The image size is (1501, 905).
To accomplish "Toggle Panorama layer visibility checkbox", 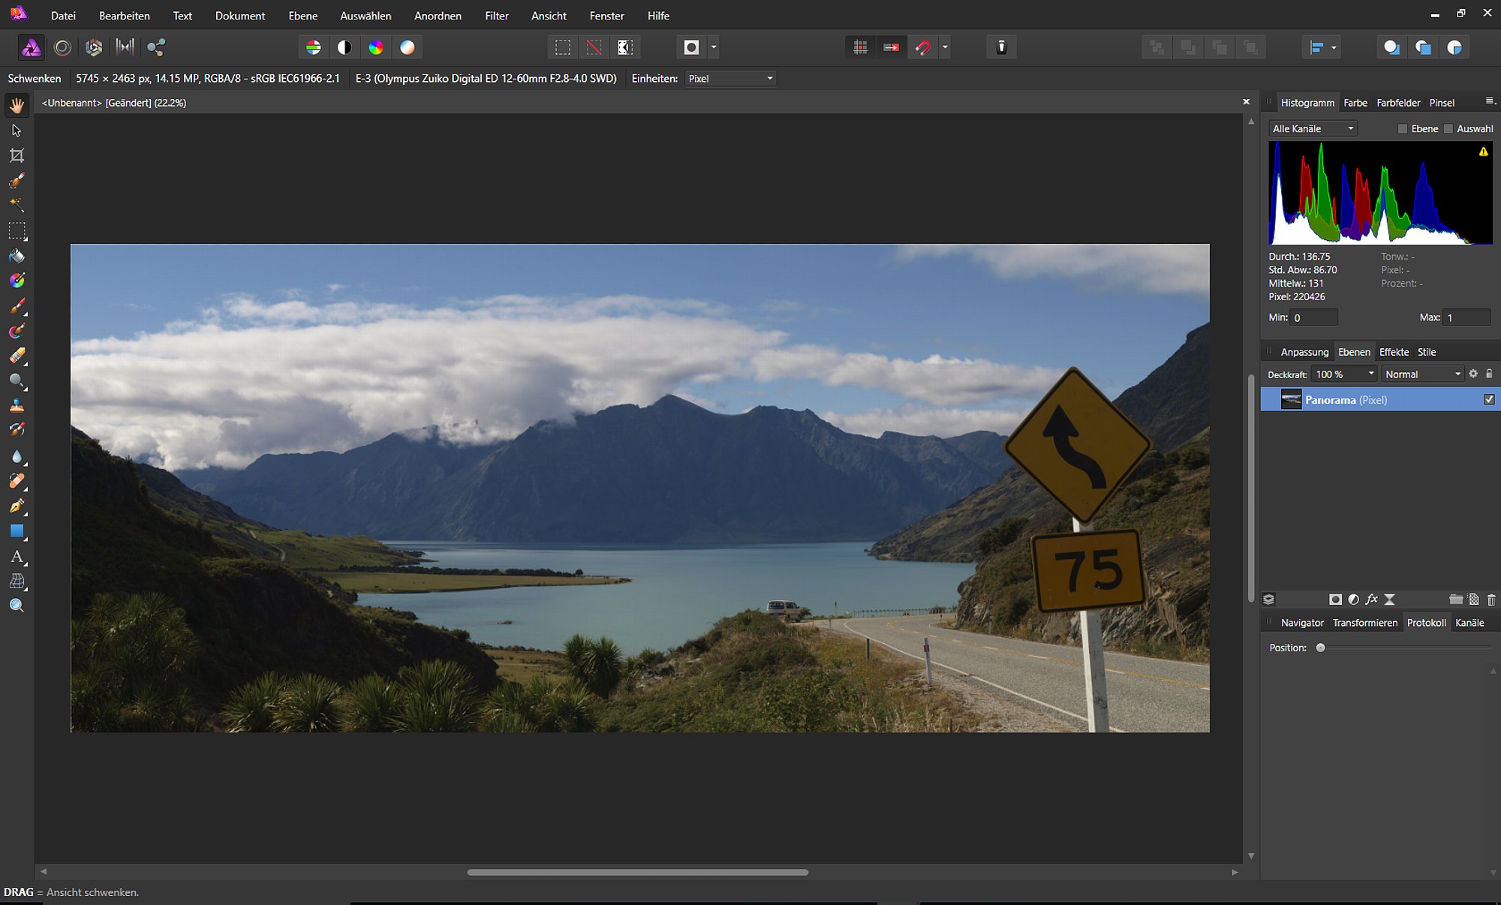I will point(1489,399).
